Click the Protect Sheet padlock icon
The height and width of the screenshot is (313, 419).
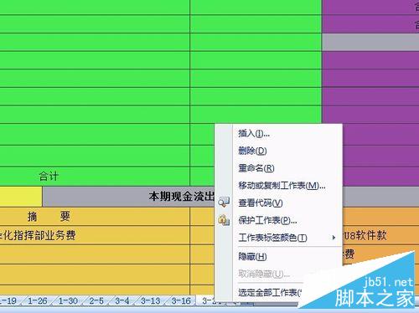tap(224, 220)
